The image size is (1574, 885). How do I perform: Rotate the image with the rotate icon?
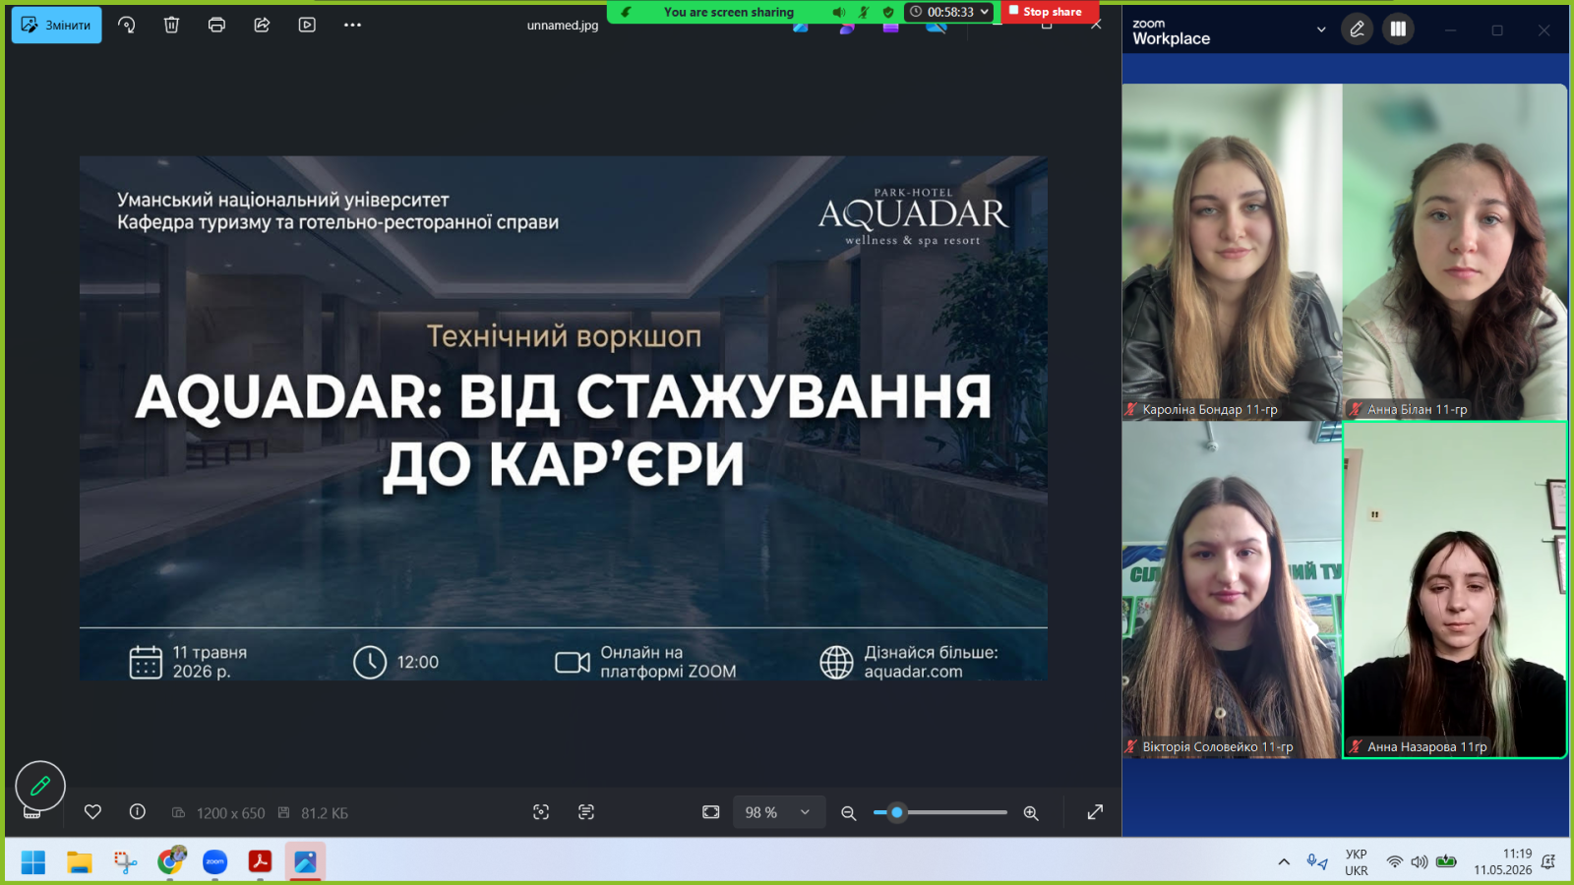[127, 26]
